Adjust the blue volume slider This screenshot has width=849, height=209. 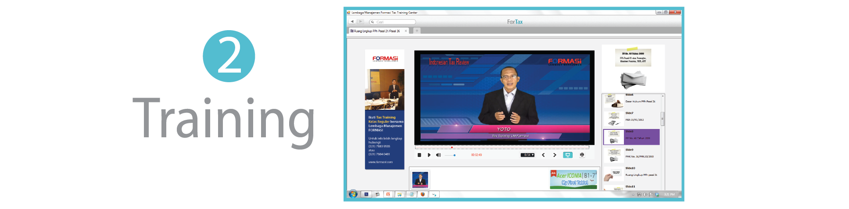coord(451,155)
